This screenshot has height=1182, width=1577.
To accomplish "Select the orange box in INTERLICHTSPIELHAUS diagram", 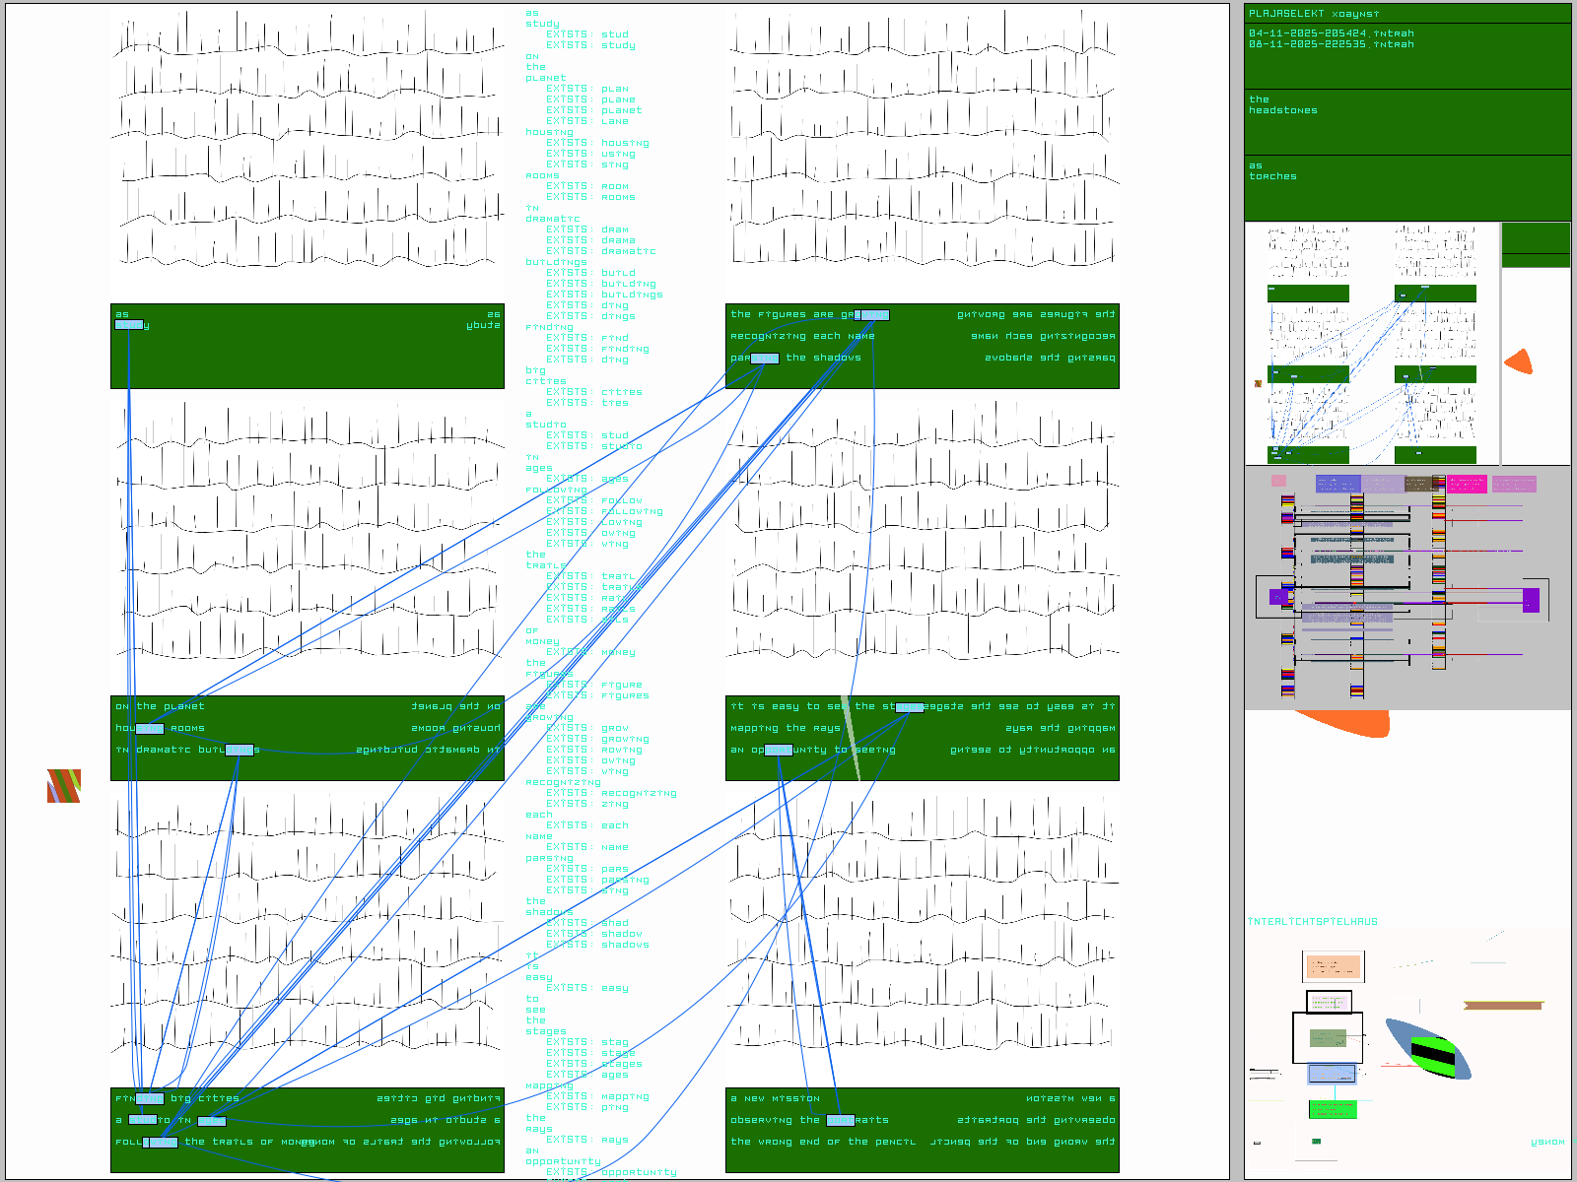I will click(1333, 966).
